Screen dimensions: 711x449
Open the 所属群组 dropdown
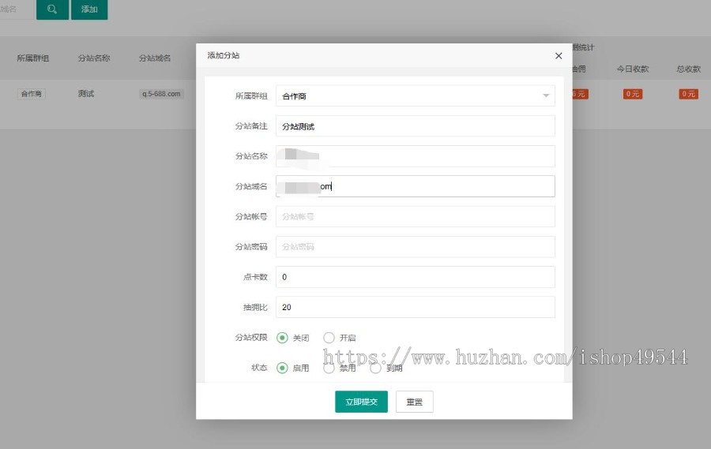pyautogui.click(x=415, y=96)
